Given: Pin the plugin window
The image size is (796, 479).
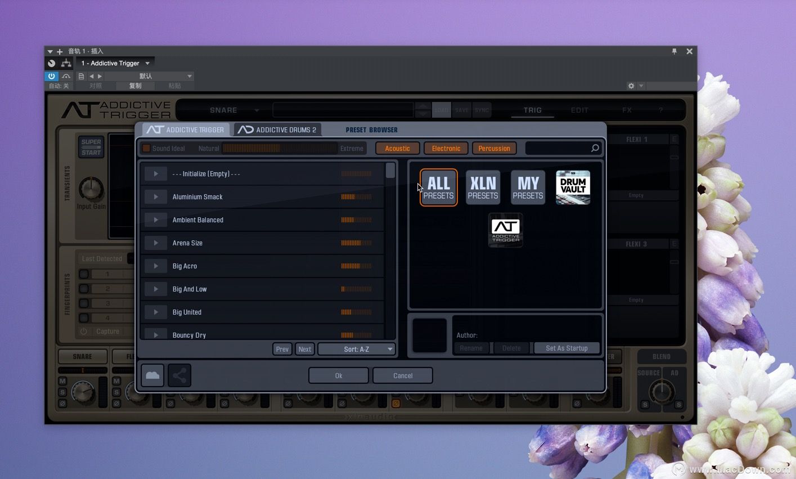Looking at the screenshot, I should pos(674,51).
